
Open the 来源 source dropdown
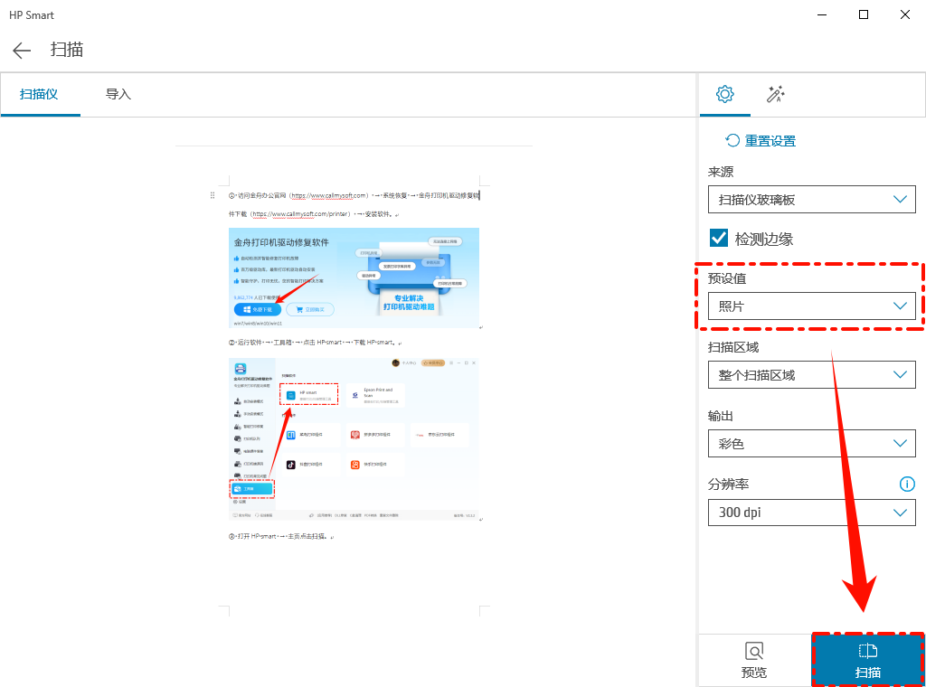pyautogui.click(x=811, y=200)
